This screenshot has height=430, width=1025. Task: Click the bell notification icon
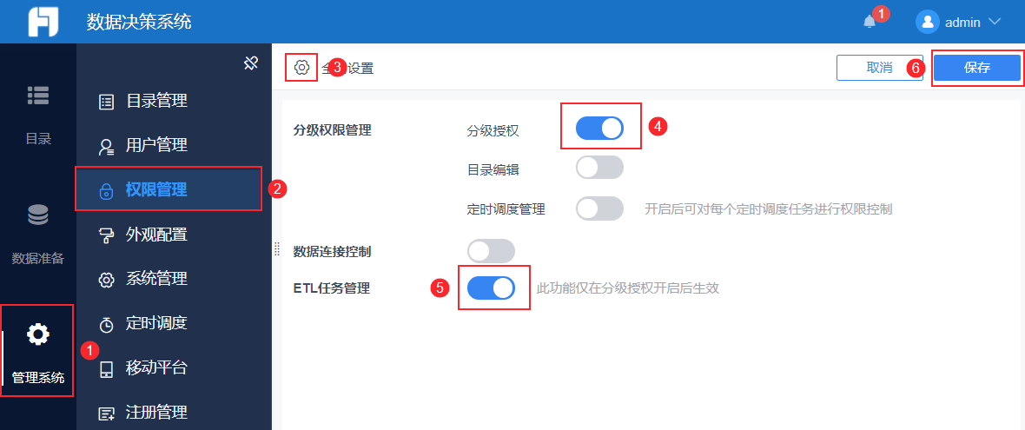click(870, 22)
